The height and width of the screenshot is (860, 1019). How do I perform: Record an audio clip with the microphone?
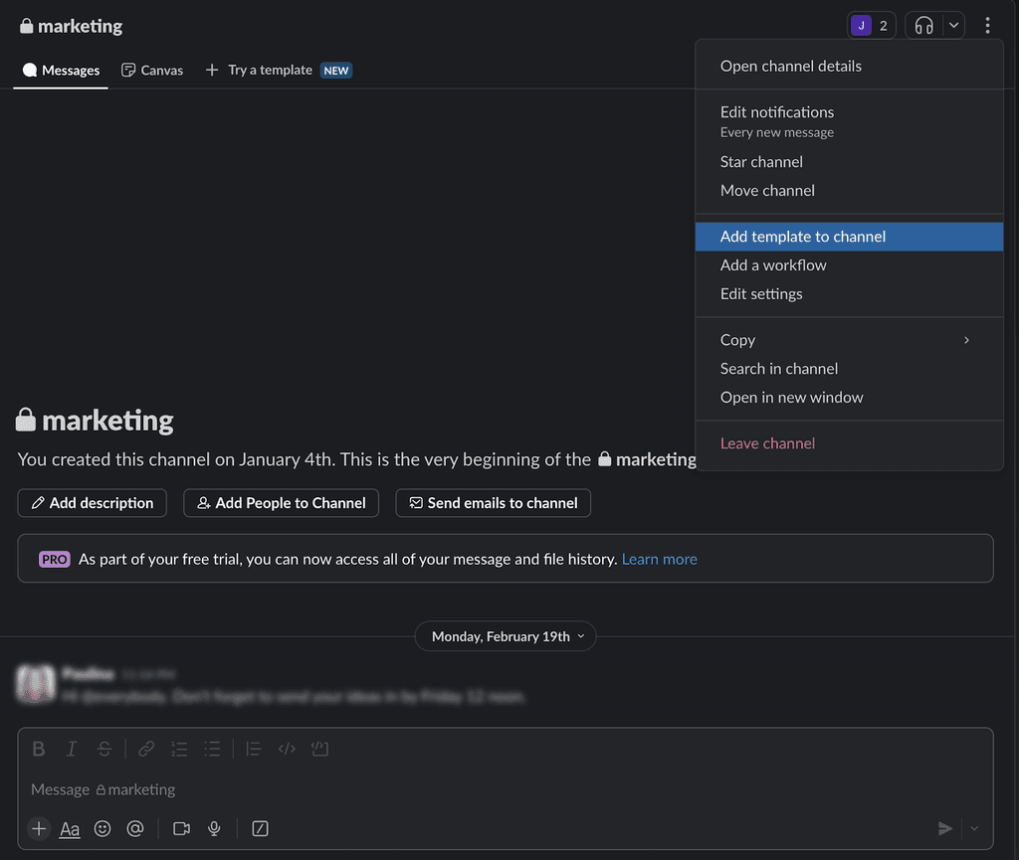tap(214, 828)
